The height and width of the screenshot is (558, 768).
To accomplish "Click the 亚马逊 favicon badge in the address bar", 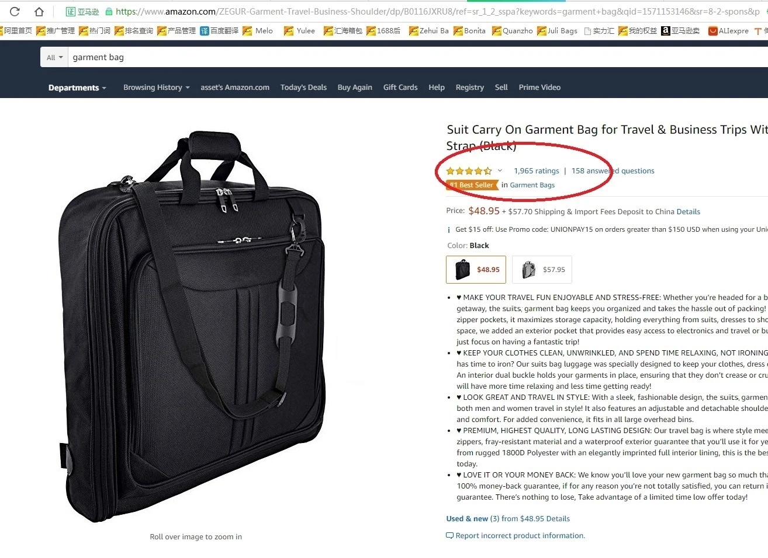I will coord(70,11).
